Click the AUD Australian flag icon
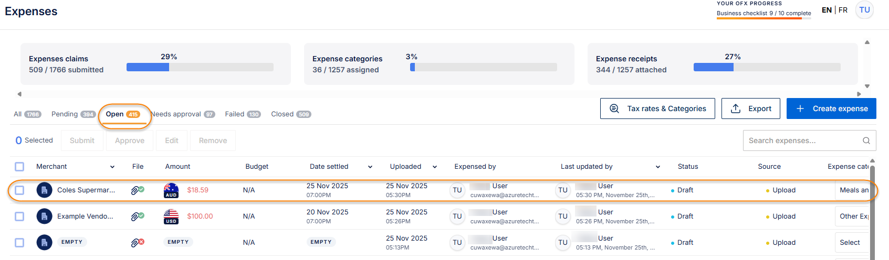The width and height of the screenshot is (889, 260). pyautogui.click(x=171, y=190)
